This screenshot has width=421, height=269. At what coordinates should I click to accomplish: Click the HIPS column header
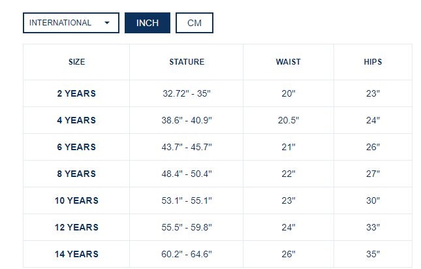(x=373, y=62)
